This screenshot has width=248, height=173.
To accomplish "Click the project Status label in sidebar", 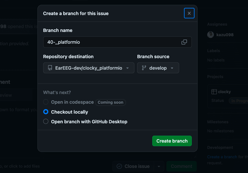I will 217,101.
